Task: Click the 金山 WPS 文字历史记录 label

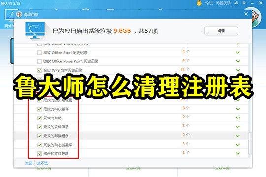Action: tap(63, 70)
